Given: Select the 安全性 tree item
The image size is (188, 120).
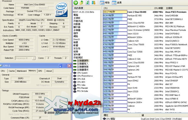Looking at the screenshot, I should pos(77,49).
